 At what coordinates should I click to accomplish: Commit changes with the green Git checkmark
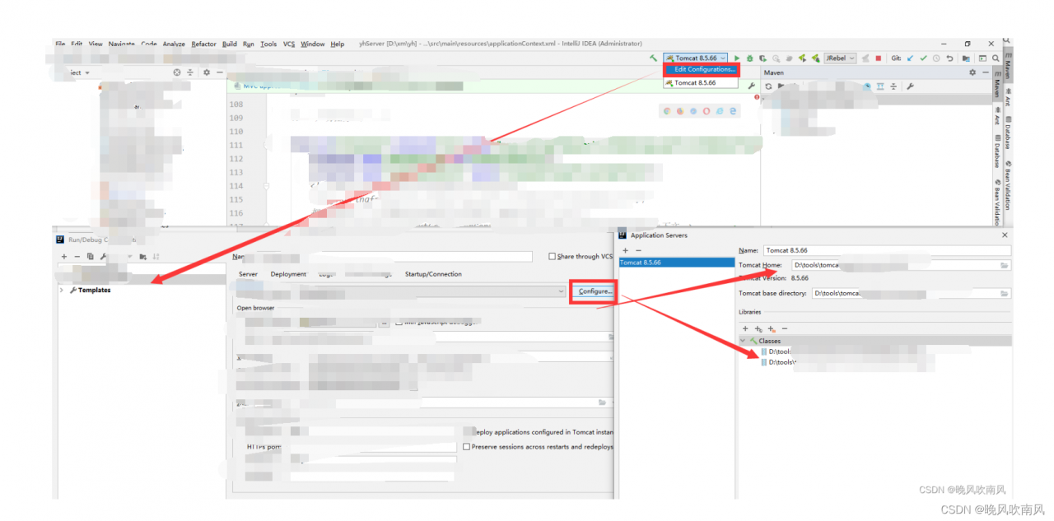[923, 58]
